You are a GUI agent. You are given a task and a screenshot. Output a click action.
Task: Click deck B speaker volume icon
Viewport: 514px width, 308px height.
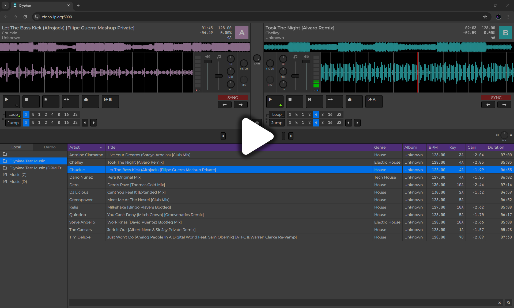[306, 57]
